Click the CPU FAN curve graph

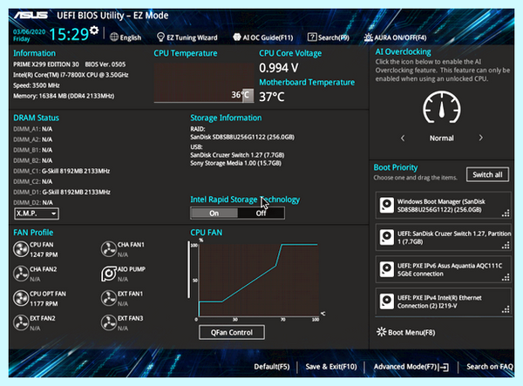pos(258,280)
